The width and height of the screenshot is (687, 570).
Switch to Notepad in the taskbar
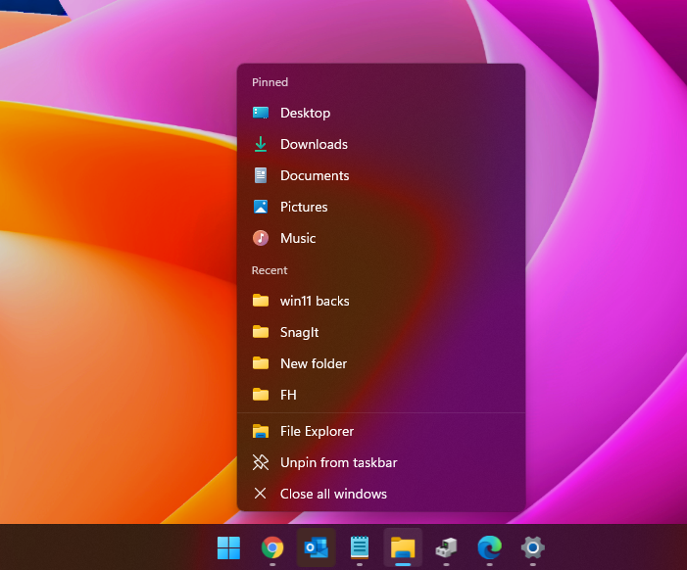[x=360, y=547]
